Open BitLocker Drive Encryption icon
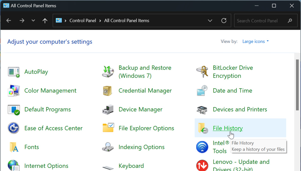This screenshot has height=171, width=301. pyautogui.click(x=202, y=72)
